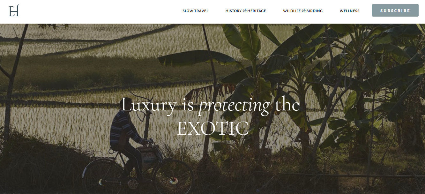Select the Wellness nav link

click(x=349, y=11)
